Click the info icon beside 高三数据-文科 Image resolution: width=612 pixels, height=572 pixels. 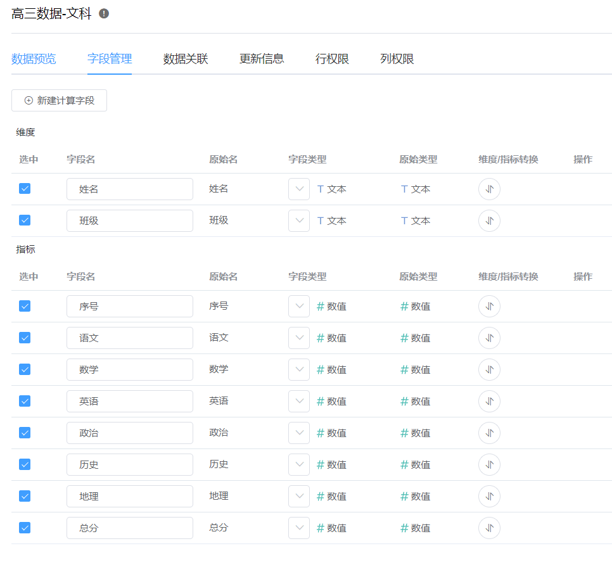point(104,14)
